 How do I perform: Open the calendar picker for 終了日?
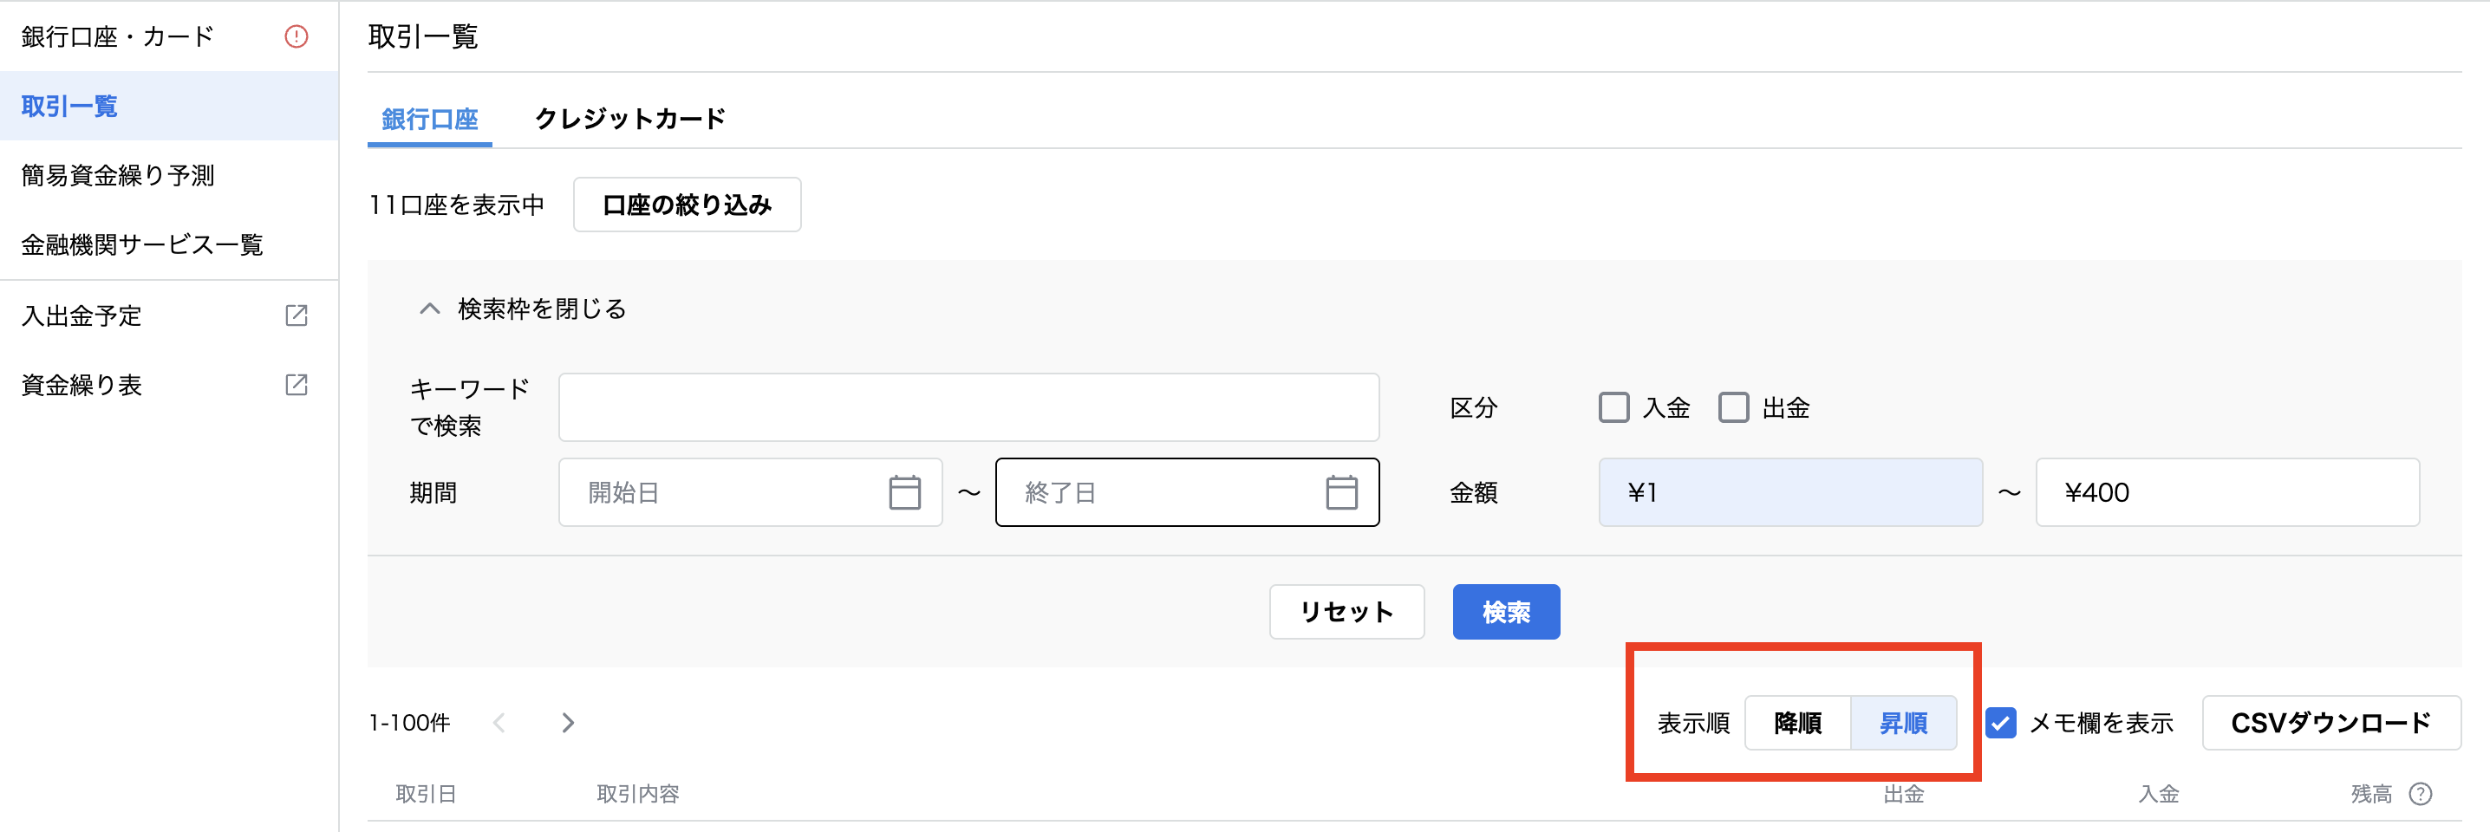tap(1340, 492)
